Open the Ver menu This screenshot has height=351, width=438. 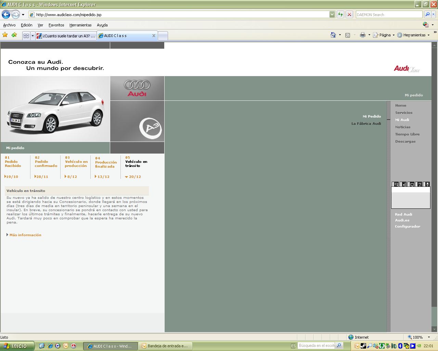[x=40, y=25]
